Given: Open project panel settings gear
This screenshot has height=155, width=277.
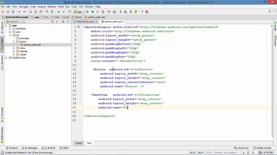Looking at the screenshot, I should coord(63,22).
